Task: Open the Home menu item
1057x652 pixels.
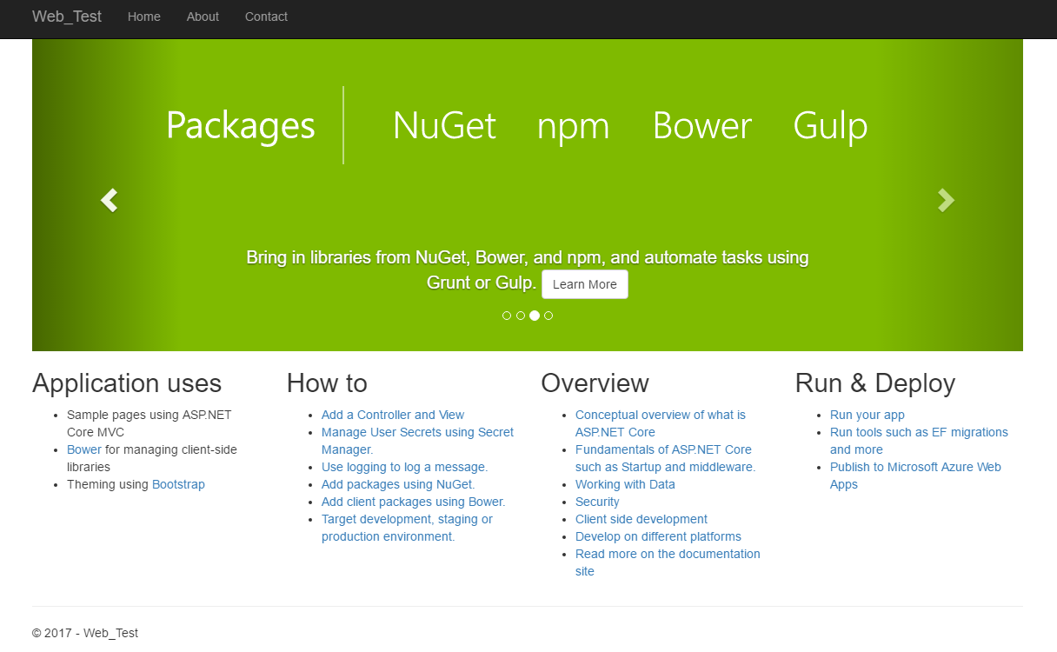Action: click(144, 17)
